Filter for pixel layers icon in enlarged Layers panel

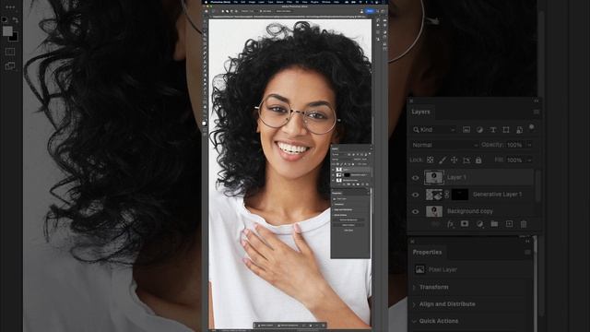click(x=466, y=129)
